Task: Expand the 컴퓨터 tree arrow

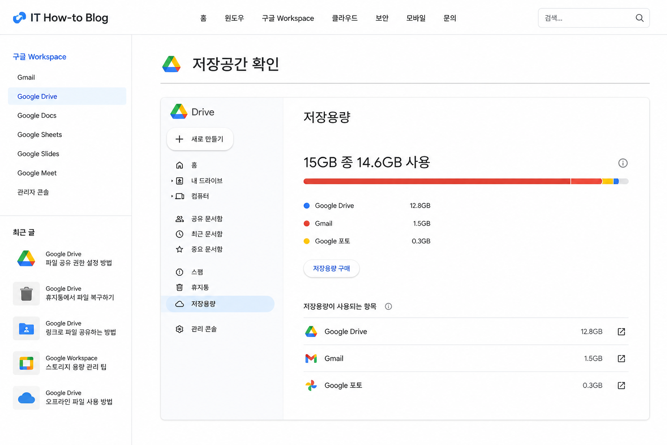Action: click(x=172, y=196)
